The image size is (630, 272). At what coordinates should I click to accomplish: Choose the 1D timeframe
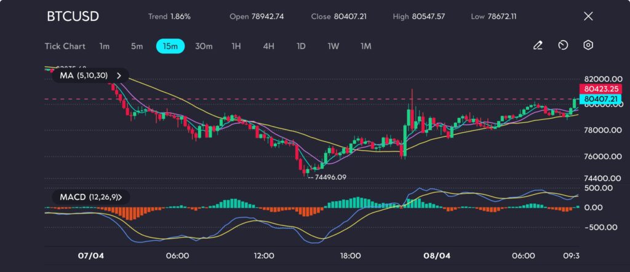(301, 46)
